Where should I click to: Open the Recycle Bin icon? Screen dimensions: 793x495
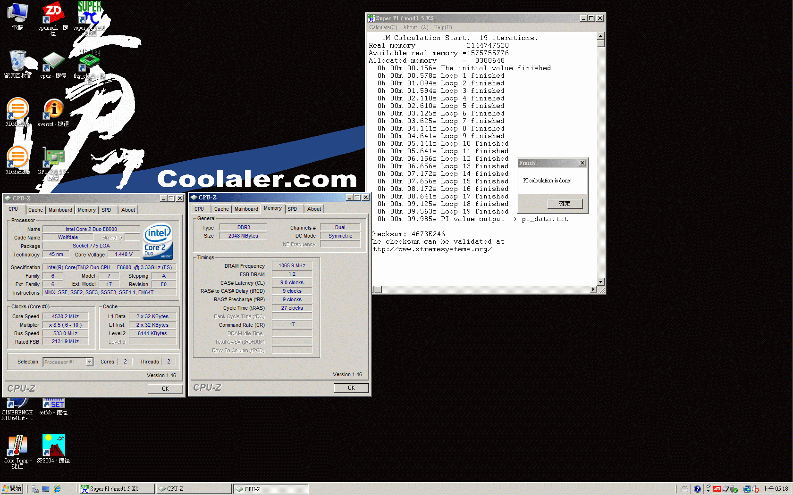(17, 64)
